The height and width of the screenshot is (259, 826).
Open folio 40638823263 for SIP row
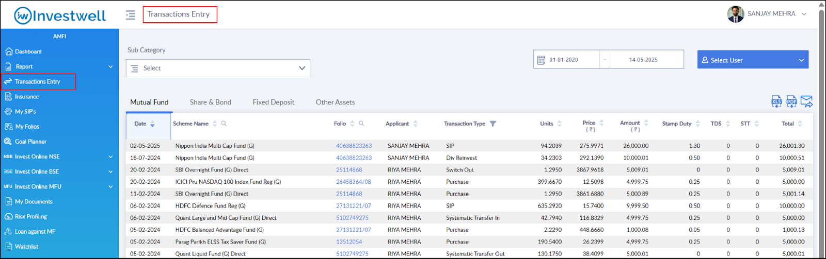click(x=354, y=146)
